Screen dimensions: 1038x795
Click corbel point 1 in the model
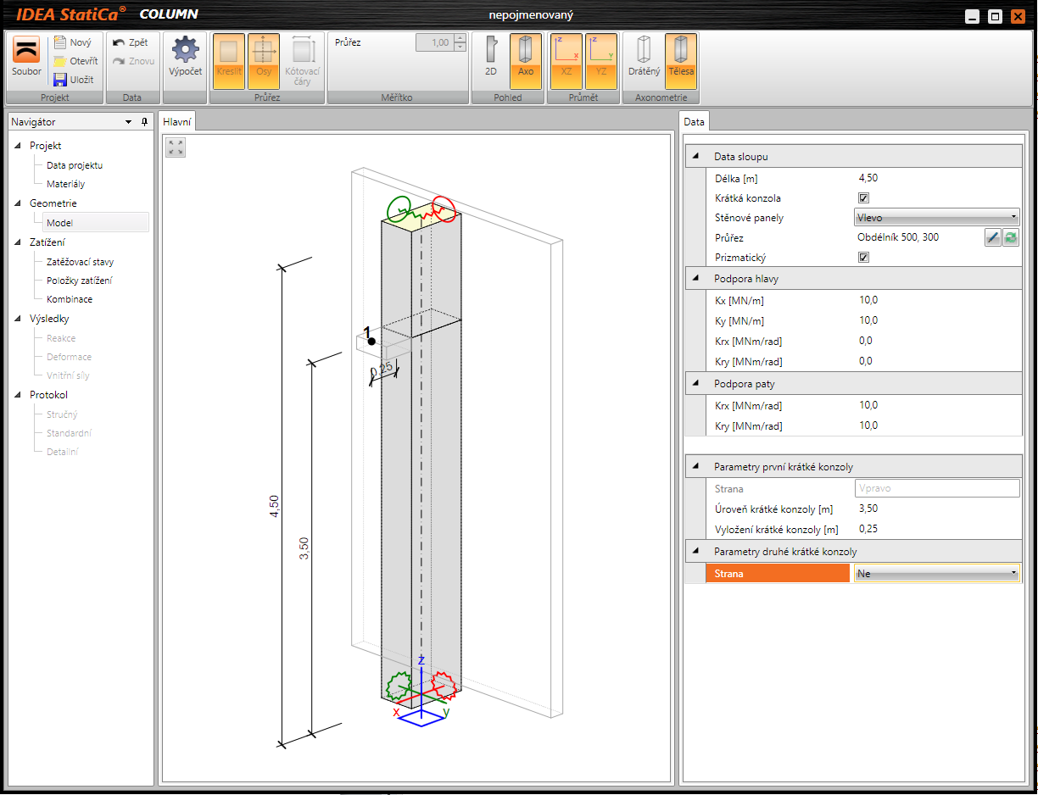[x=371, y=341]
